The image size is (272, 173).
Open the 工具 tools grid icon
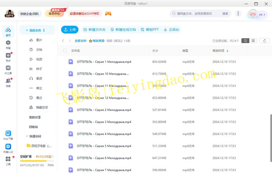click(8, 160)
